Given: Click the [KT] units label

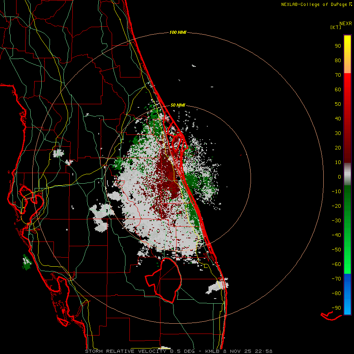Looking at the screenshot, I should tap(336, 27).
